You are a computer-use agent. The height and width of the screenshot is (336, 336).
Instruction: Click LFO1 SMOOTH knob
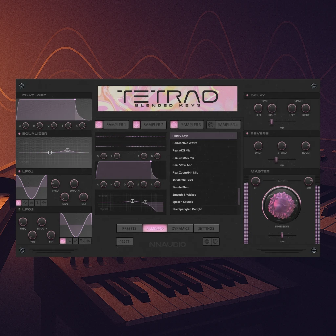click(x=74, y=184)
